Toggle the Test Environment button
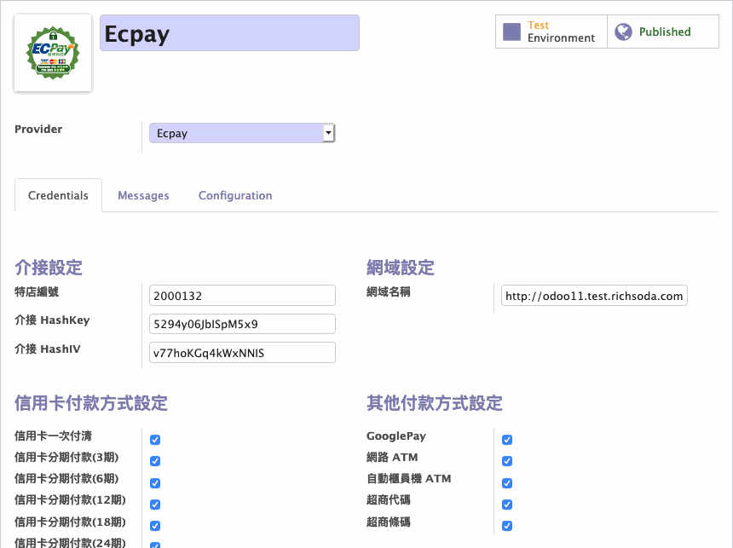Screen dimensions: 733x548 [551, 32]
